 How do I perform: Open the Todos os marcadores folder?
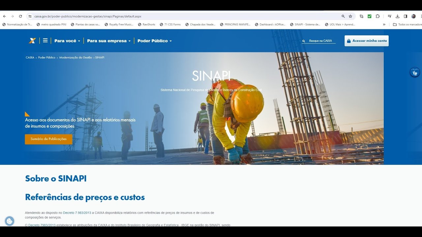pyautogui.click(x=407, y=24)
